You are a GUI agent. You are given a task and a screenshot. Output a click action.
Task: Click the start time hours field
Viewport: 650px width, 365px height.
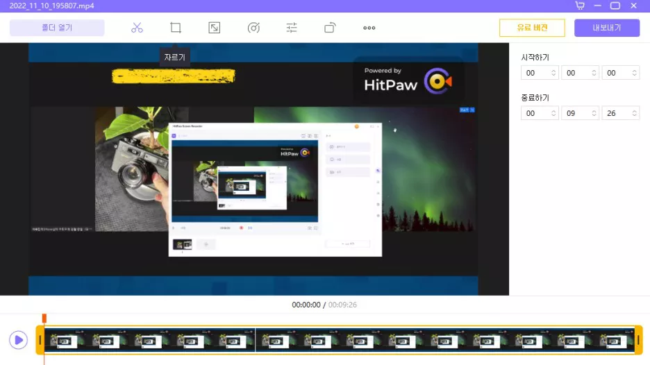[x=540, y=73]
